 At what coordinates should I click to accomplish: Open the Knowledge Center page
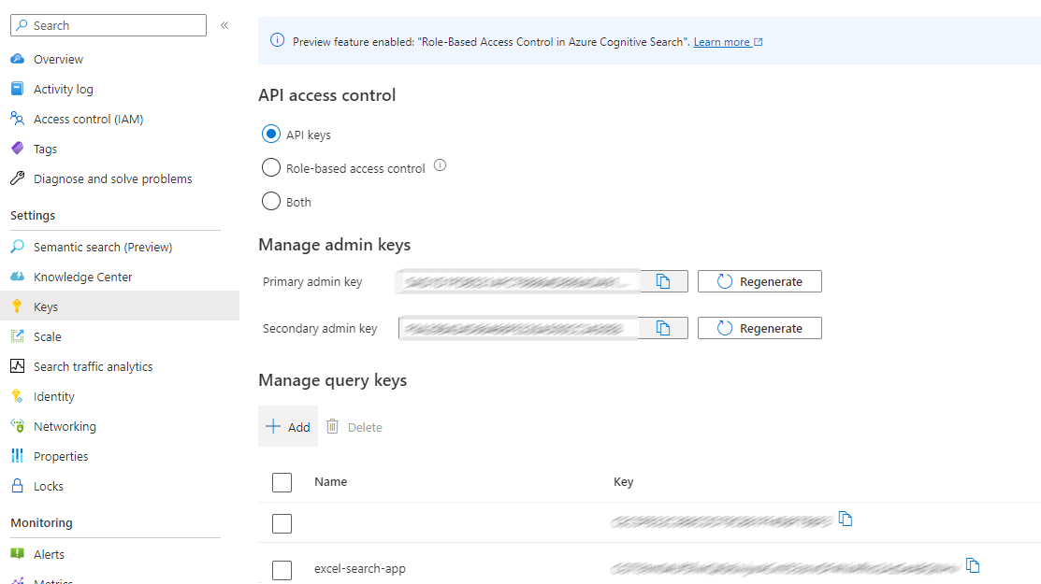[x=83, y=277]
